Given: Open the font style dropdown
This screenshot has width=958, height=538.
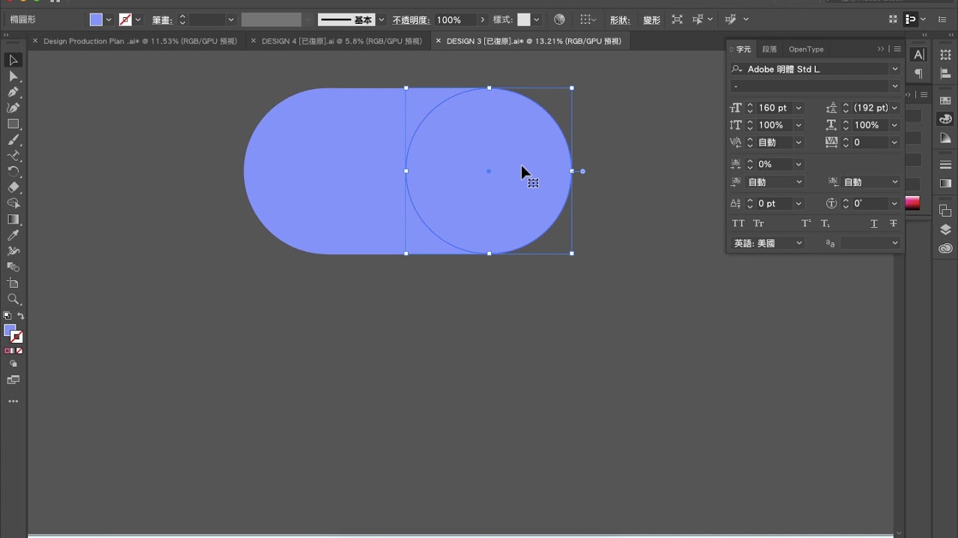Looking at the screenshot, I should 894,86.
